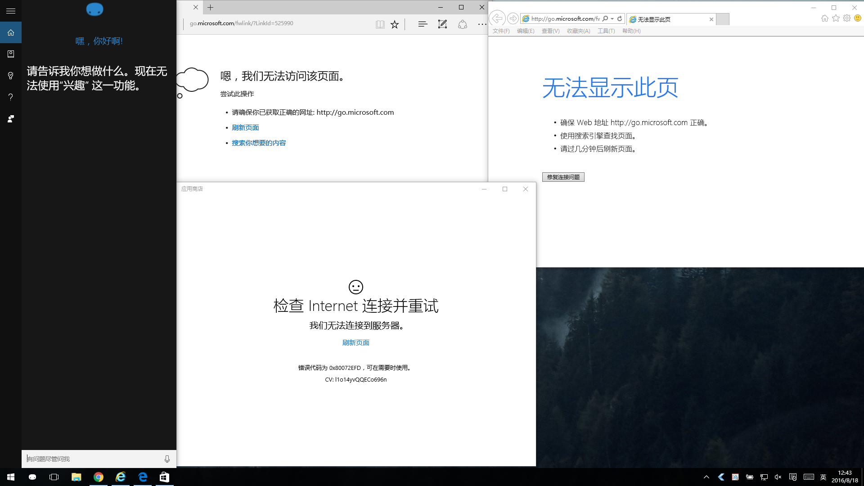Open the 工具(T) menu in Internet Explorer

pos(606,31)
